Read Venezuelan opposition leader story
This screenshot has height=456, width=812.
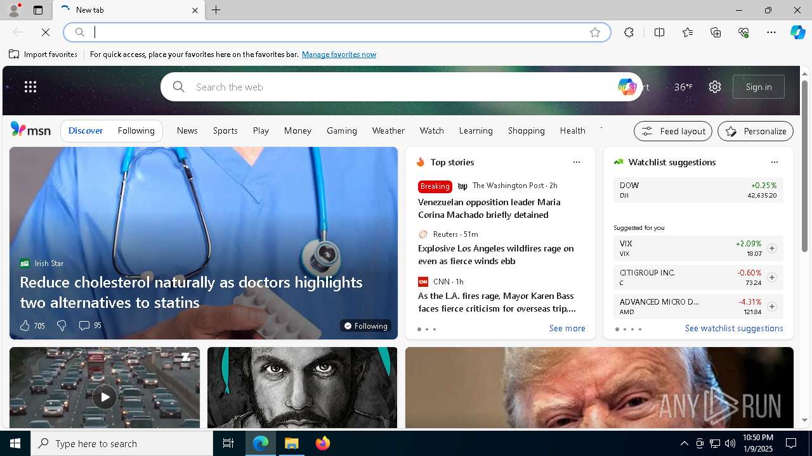[489, 208]
